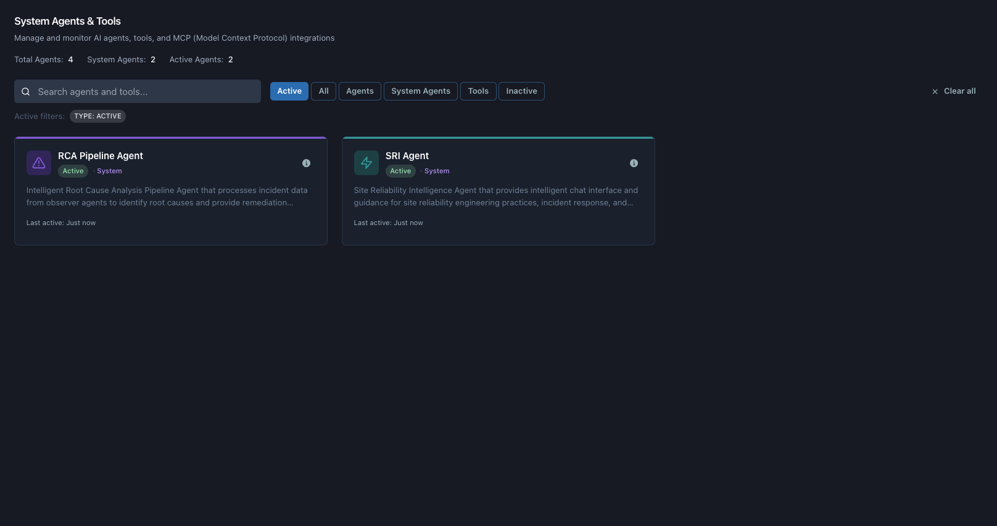Click the System Agents: 2 statistic
Image resolution: width=997 pixels, height=526 pixels.
[x=122, y=60]
